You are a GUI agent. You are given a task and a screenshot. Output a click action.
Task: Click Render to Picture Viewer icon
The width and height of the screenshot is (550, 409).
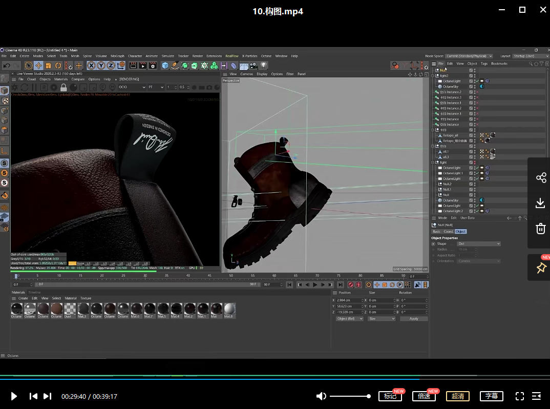coord(143,65)
